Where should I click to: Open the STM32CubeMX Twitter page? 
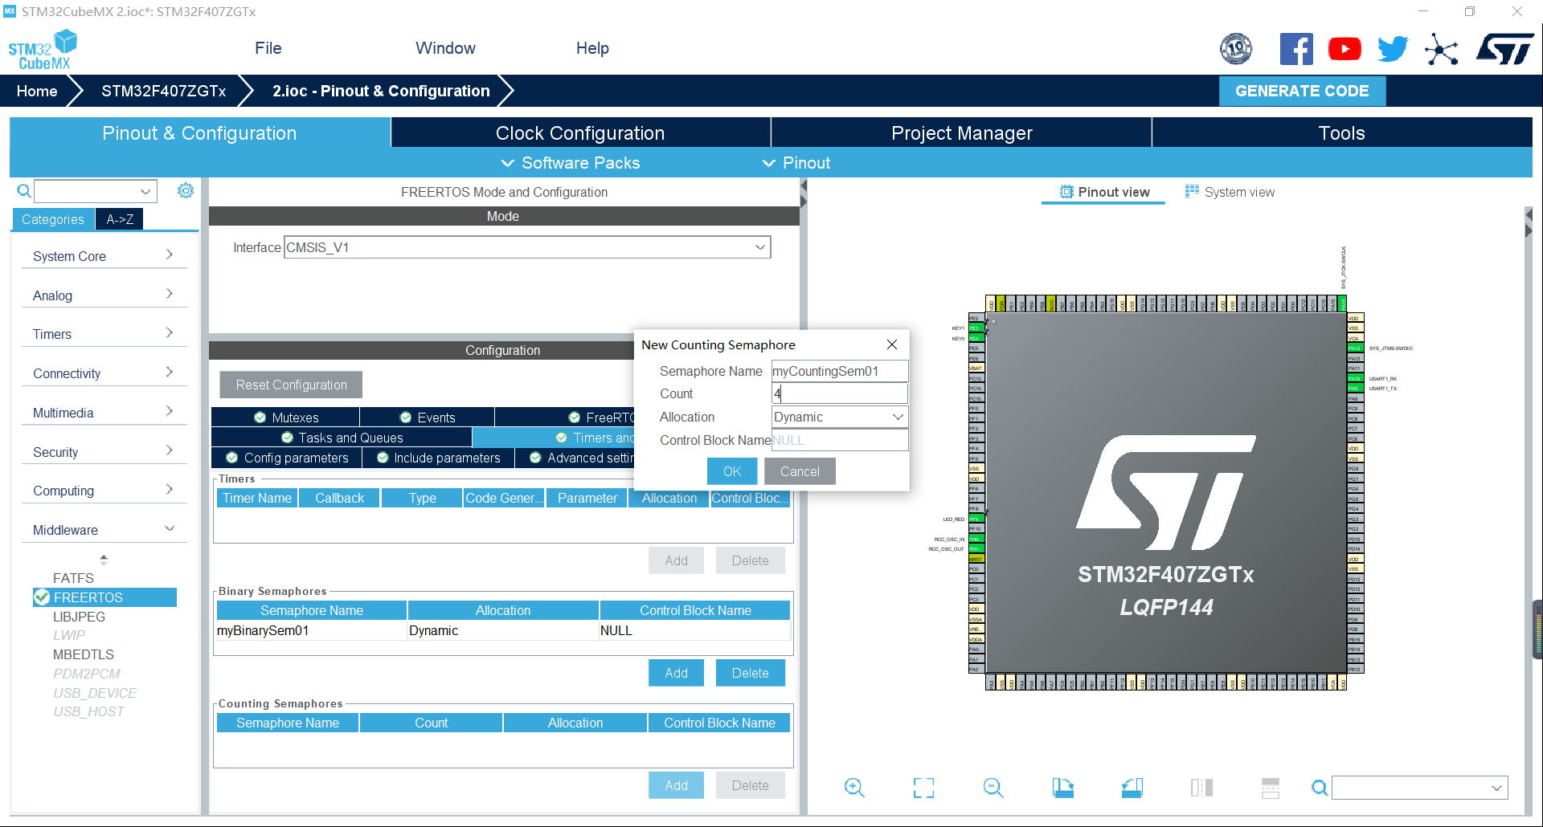click(1393, 48)
